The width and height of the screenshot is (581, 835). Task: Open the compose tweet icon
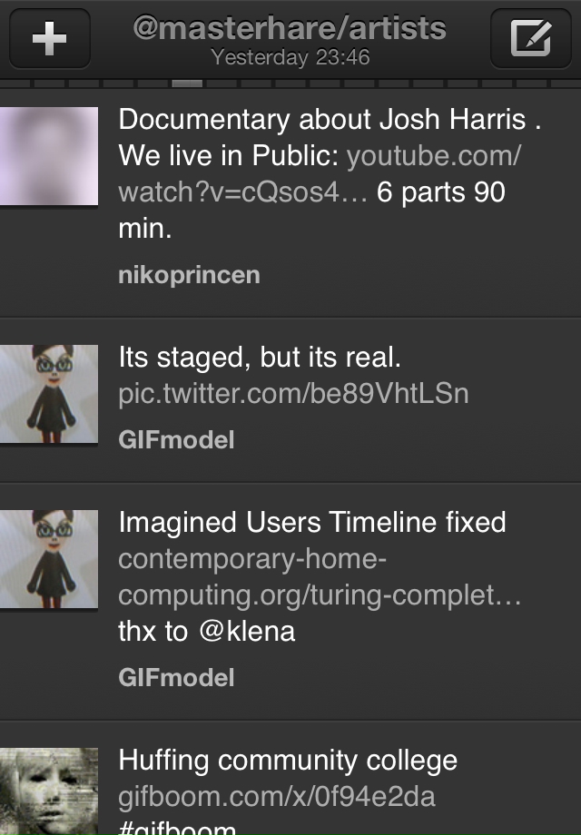(530, 38)
